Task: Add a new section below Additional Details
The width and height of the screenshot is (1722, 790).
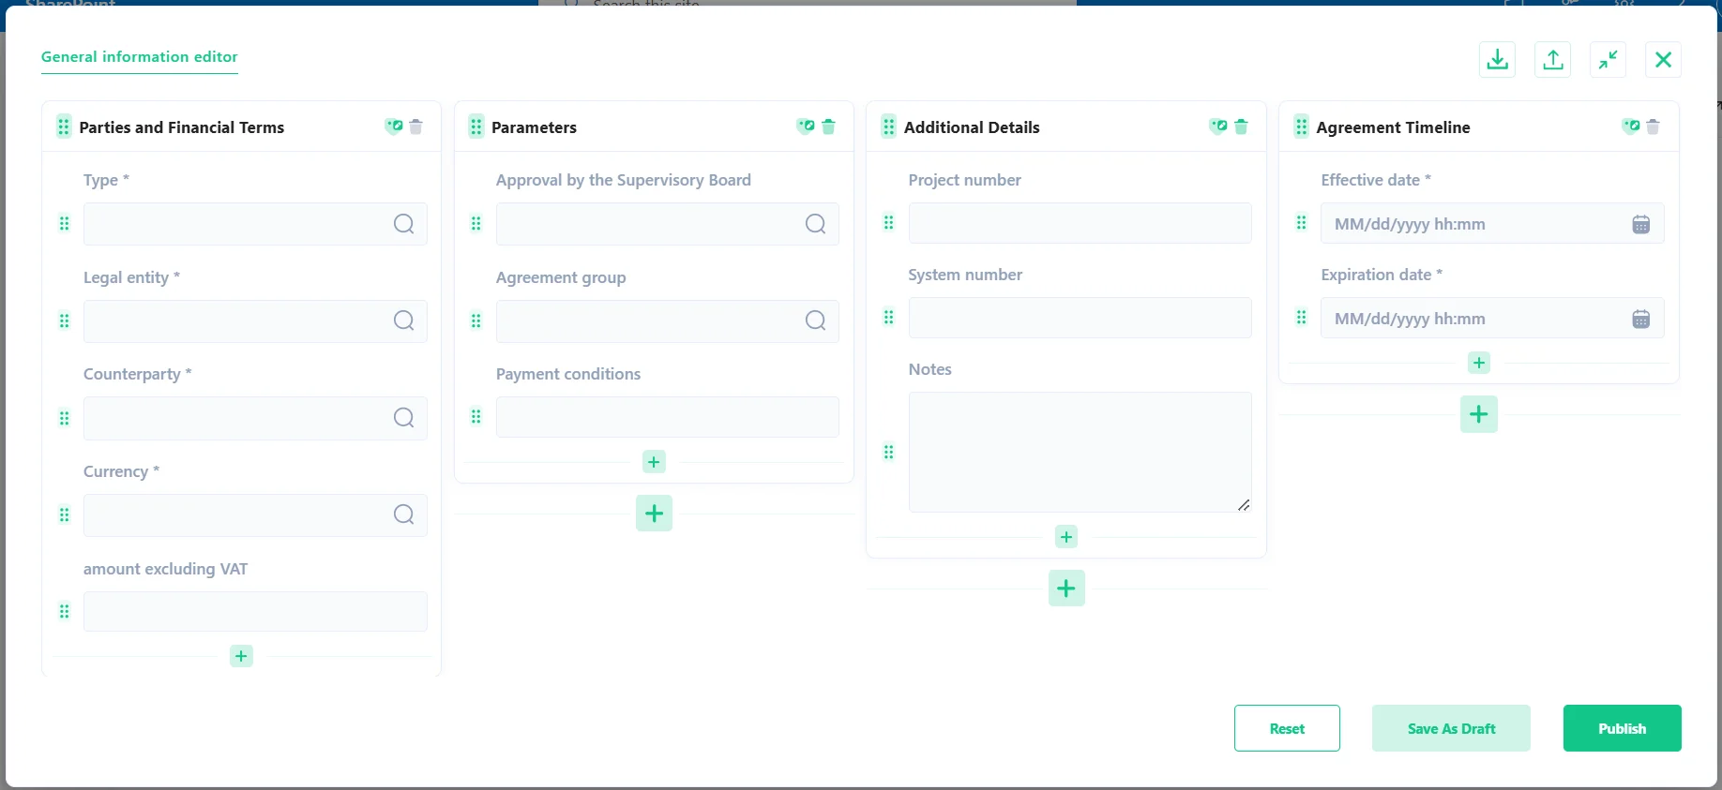Action: [1065, 589]
